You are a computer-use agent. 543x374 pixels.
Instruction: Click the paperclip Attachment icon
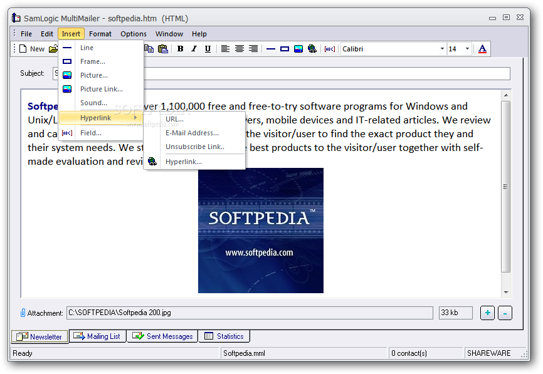coord(23,313)
